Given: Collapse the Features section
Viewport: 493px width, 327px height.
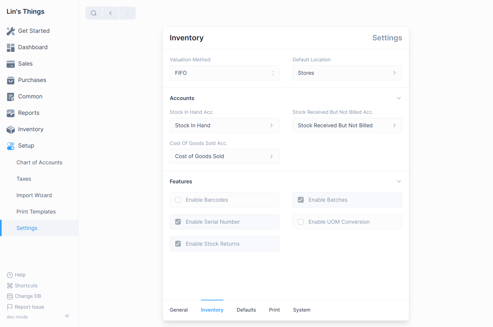Looking at the screenshot, I should pyautogui.click(x=399, y=182).
